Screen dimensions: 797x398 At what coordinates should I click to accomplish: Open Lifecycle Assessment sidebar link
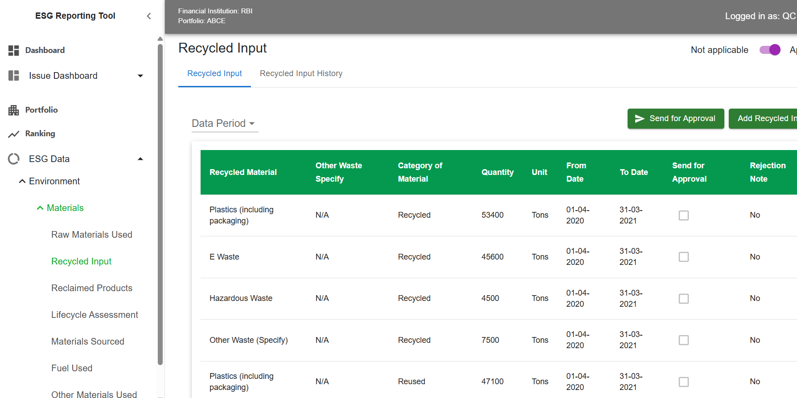point(94,315)
